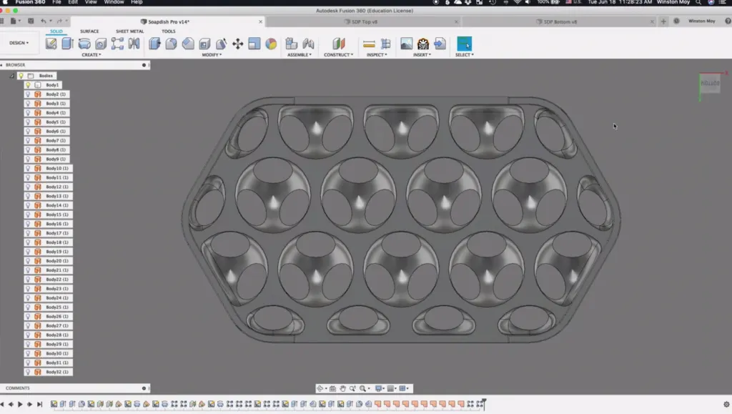The height and width of the screenshot is (414, 732).
Task: Click the Joint tool in Assemble group
Action: (x=309, y=44)
